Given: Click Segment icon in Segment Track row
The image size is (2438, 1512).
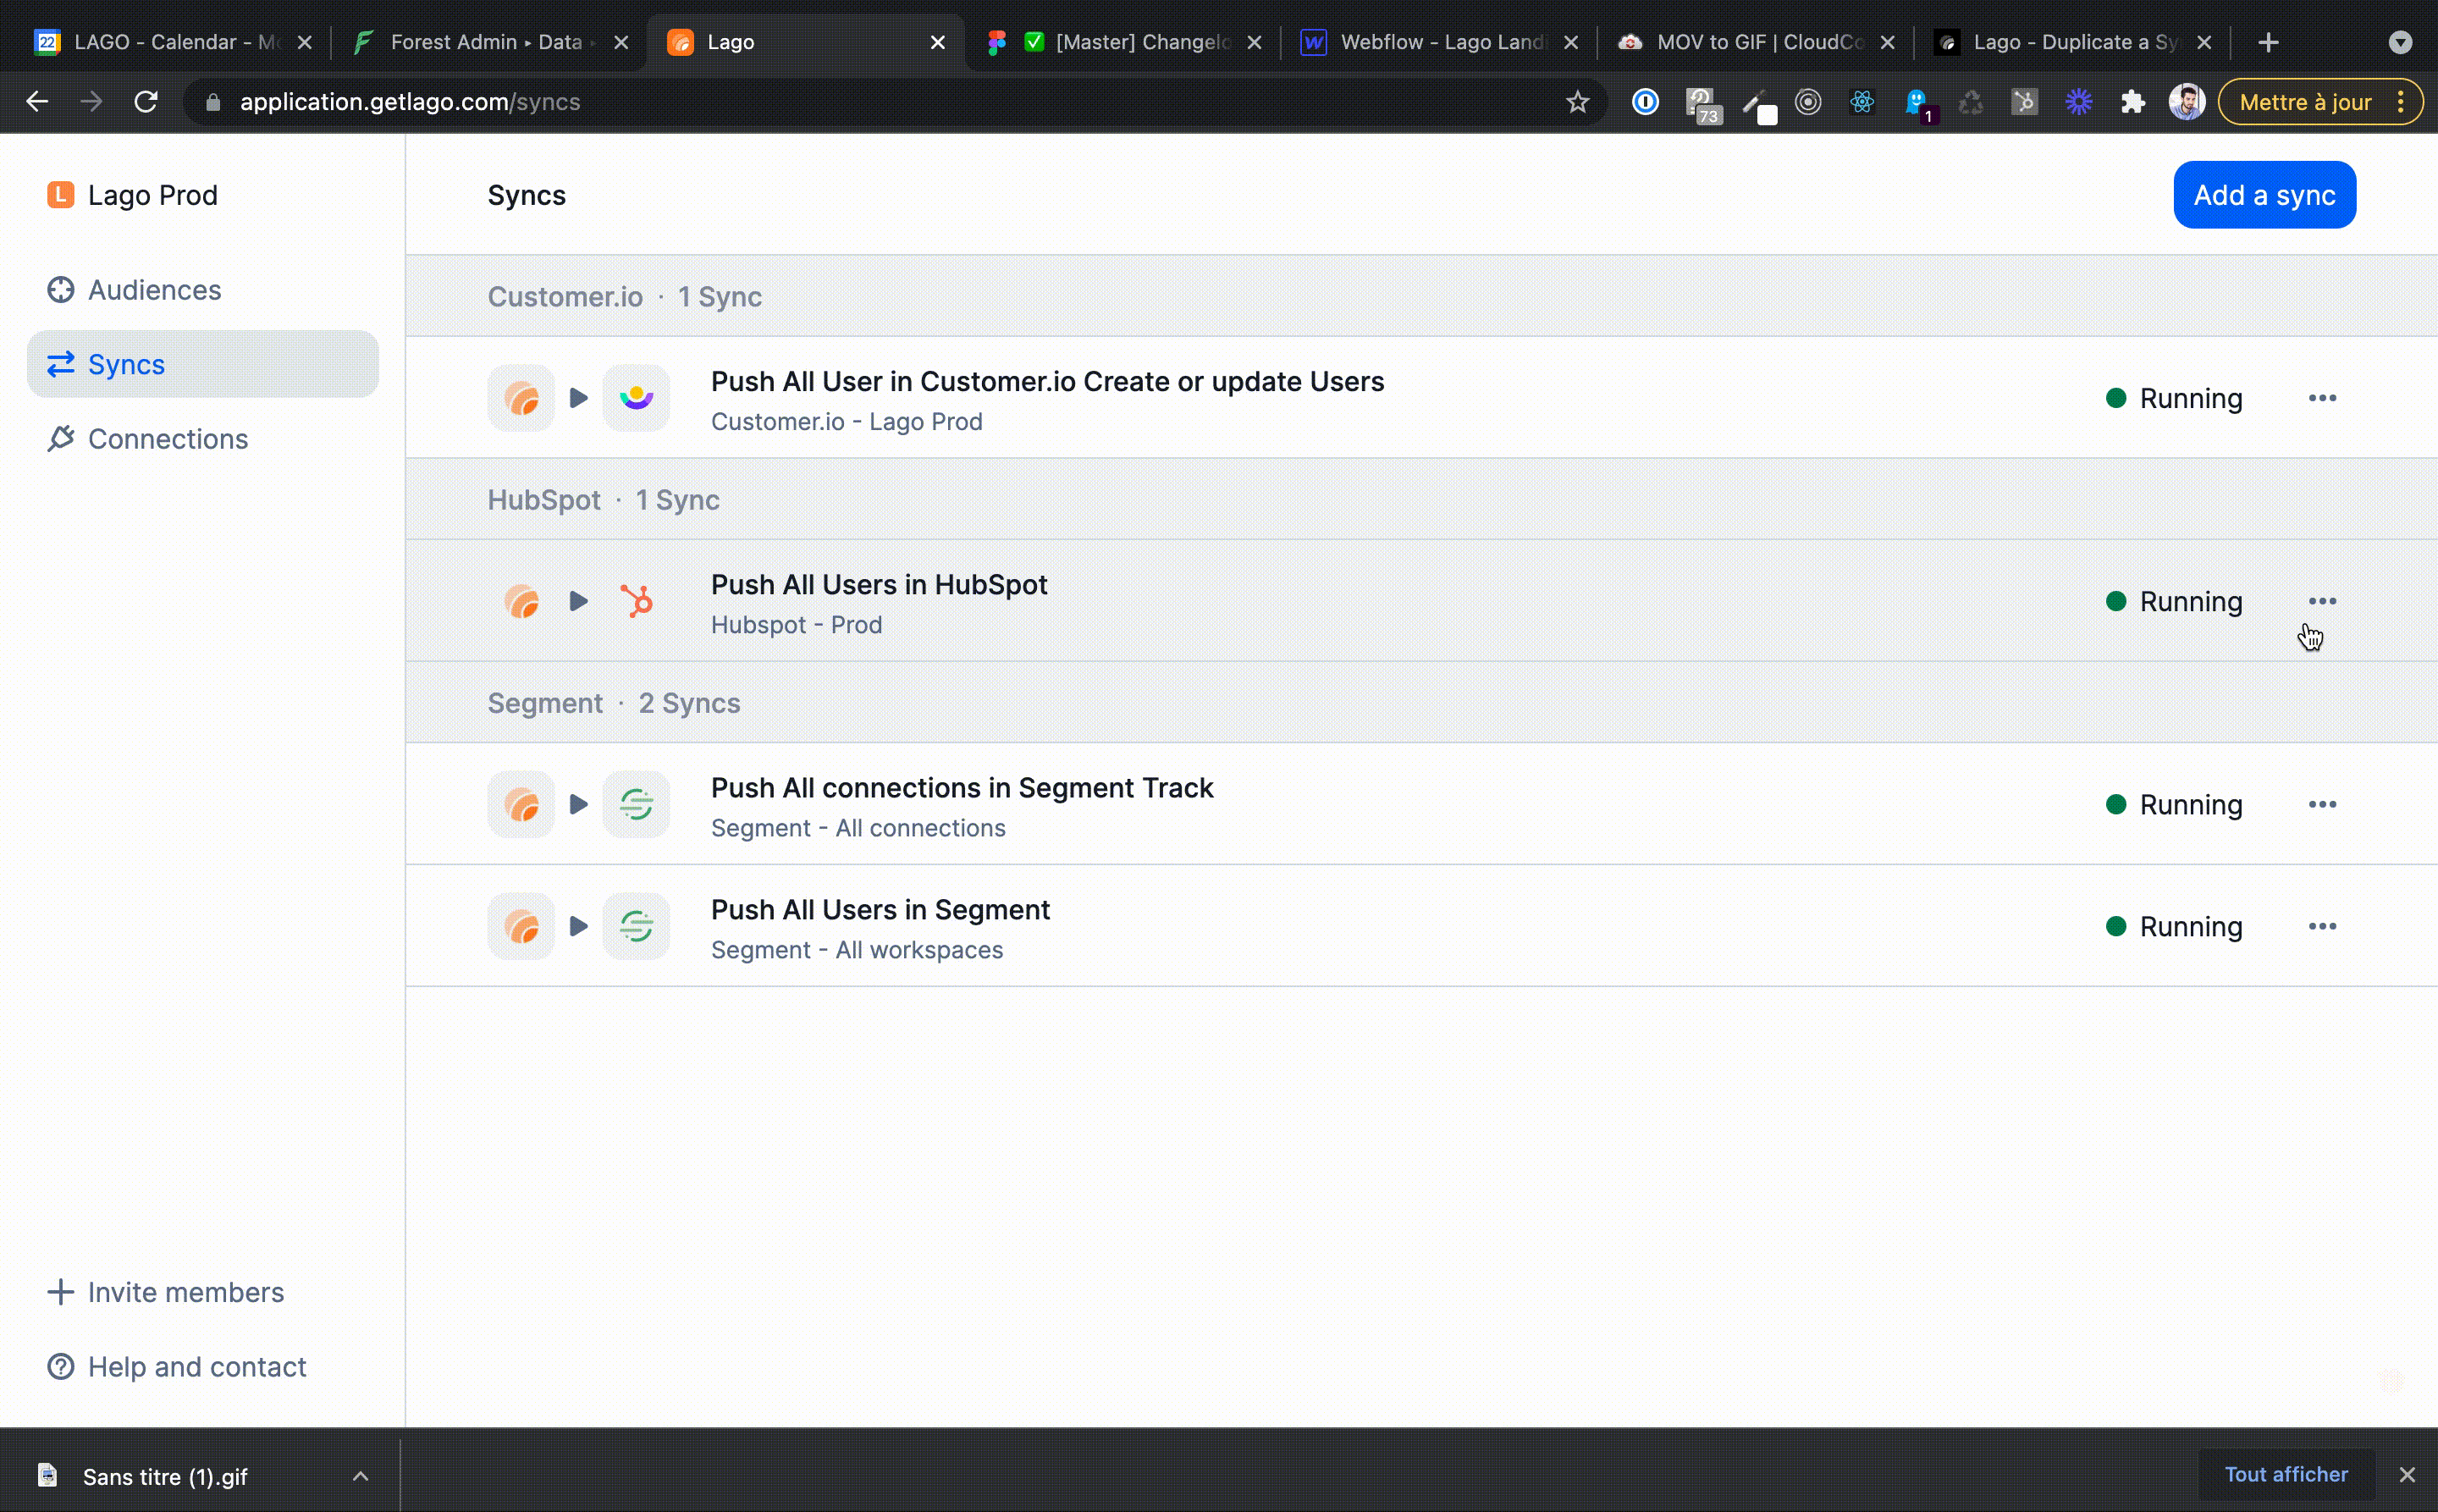Looking at the screenshot, I should 636,804.
